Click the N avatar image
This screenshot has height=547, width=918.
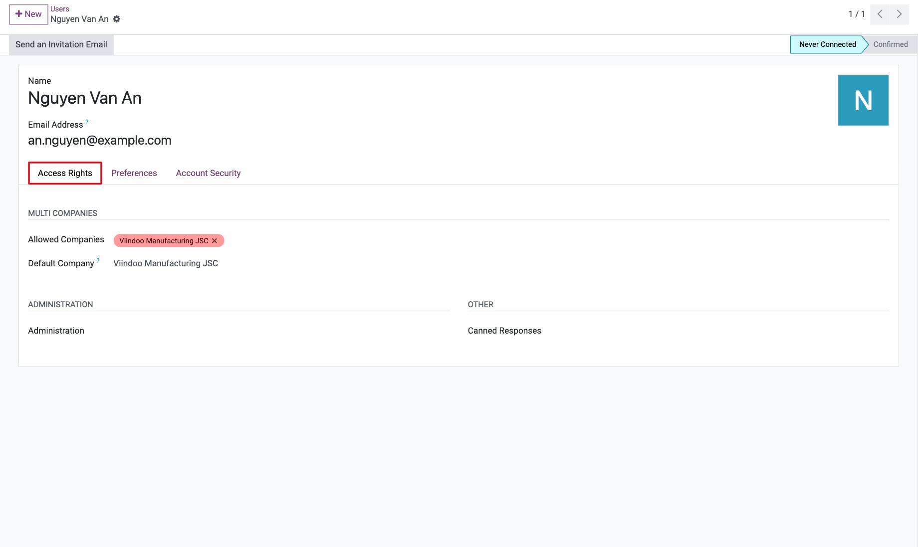863,100
